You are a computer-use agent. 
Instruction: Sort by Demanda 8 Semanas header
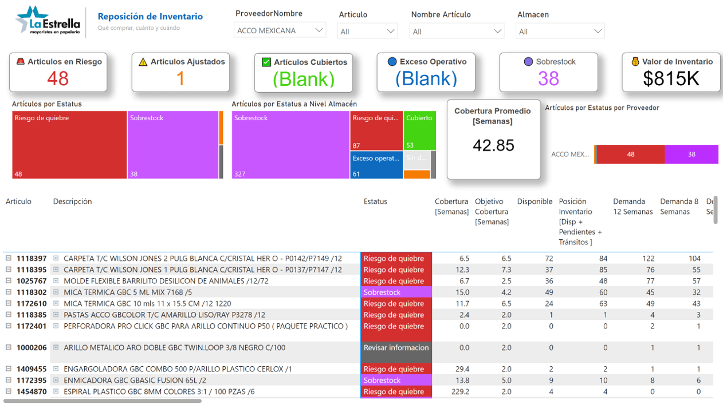(679, 207)
